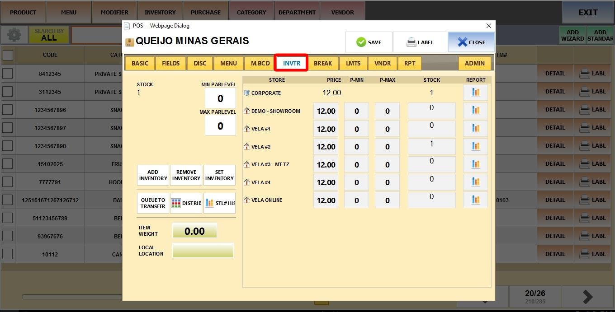
Task: Go to next page with right chevron
Action: (x=587, y=297)
